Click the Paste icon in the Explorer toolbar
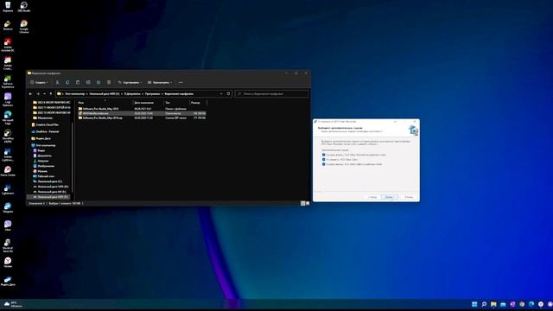 click(78, 82)
